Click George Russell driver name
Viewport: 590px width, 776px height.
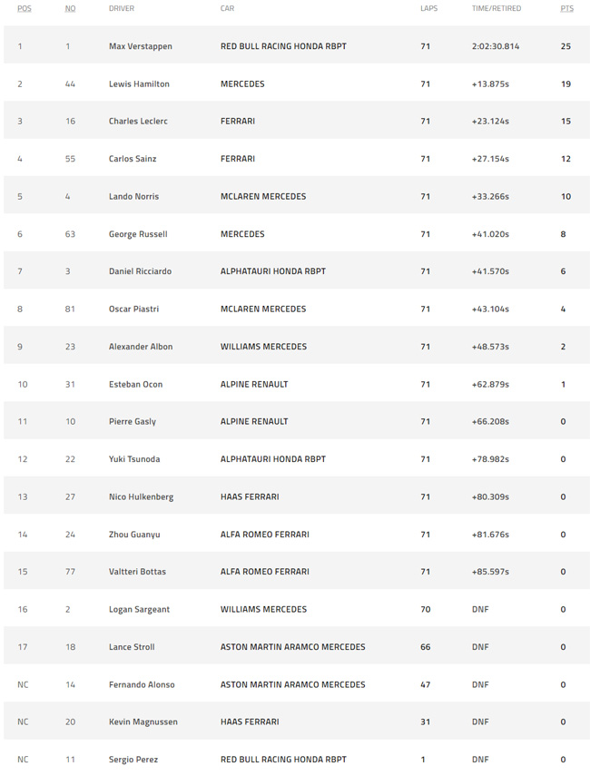138,234
